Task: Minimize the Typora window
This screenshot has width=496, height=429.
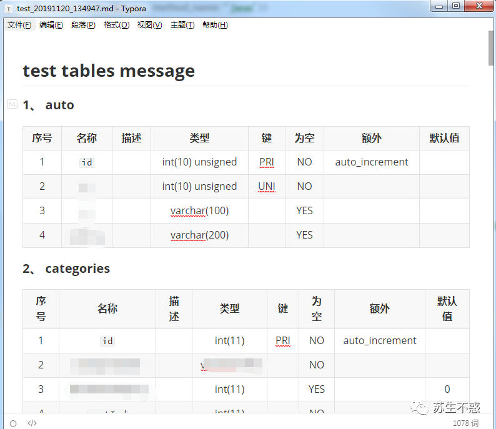Action: pyautogui.click(x=439, y=6)
